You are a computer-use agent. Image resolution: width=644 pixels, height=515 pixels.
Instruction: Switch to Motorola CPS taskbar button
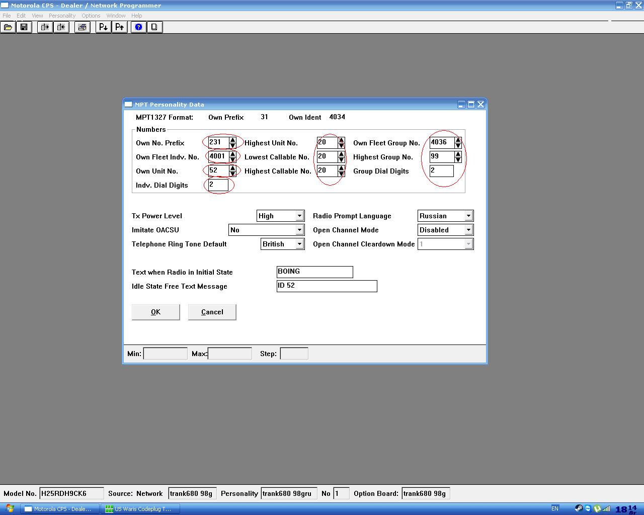[x=60, y=509]
